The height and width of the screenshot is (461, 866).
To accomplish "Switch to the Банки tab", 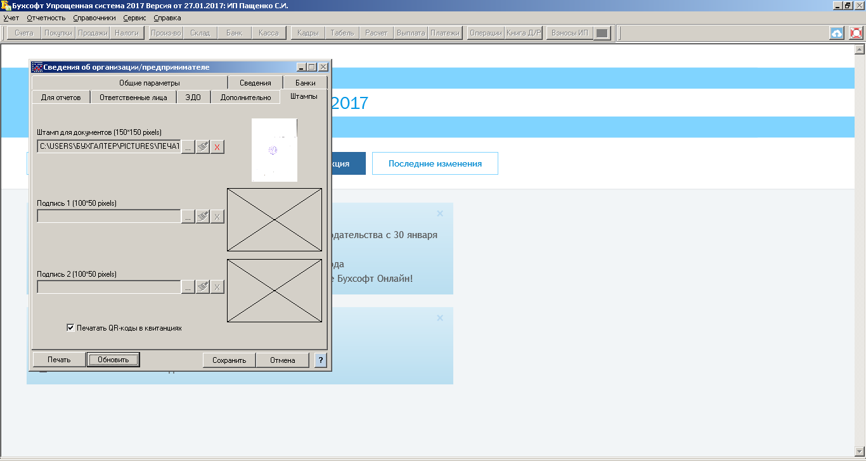I will (x=306, y=82).
